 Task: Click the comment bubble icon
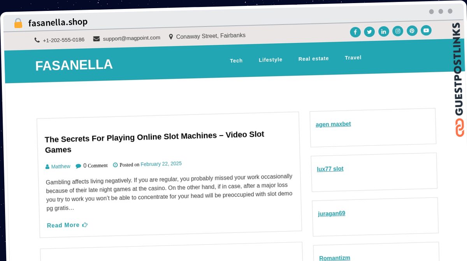(x=78, y=166)
